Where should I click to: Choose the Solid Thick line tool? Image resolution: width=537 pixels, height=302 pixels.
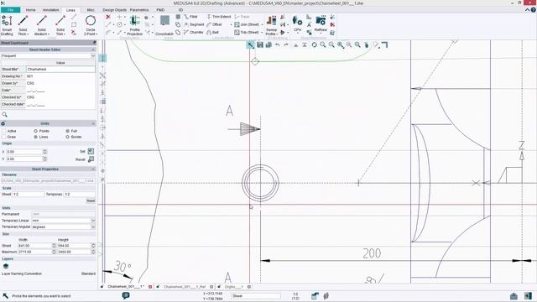tap(23, 25)
